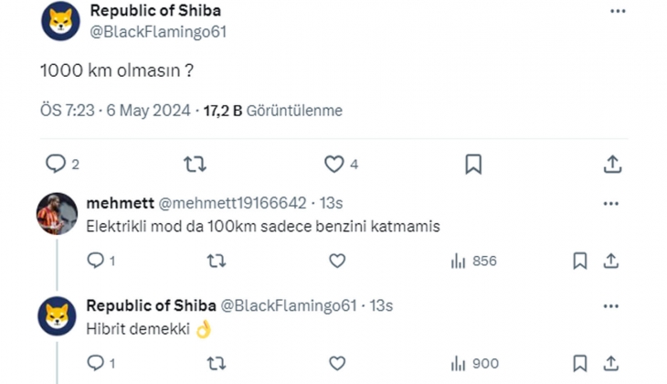Screen dimensions: 667x384
Task: Click the Shiba avatar at the top
Action: click(60, 20)
